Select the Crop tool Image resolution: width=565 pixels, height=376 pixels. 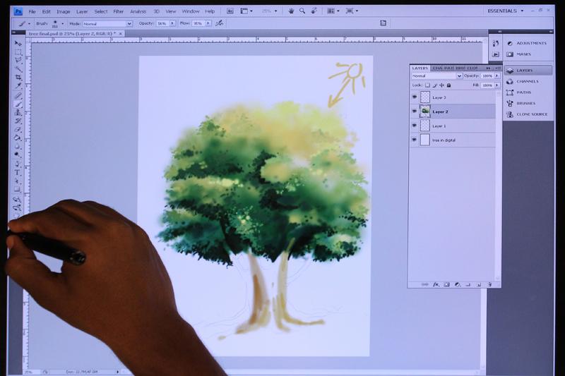18,78
